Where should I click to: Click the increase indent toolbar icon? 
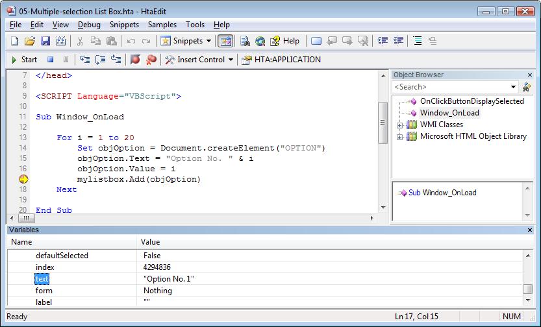[383, 41]
